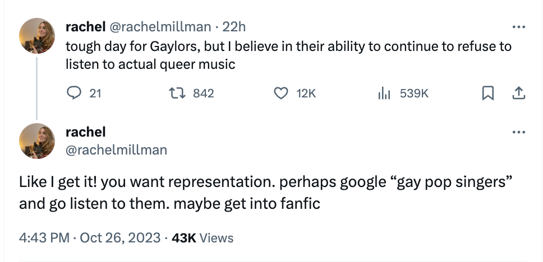Click the @rachelmillman handle in first tweet

click(160, 26)
